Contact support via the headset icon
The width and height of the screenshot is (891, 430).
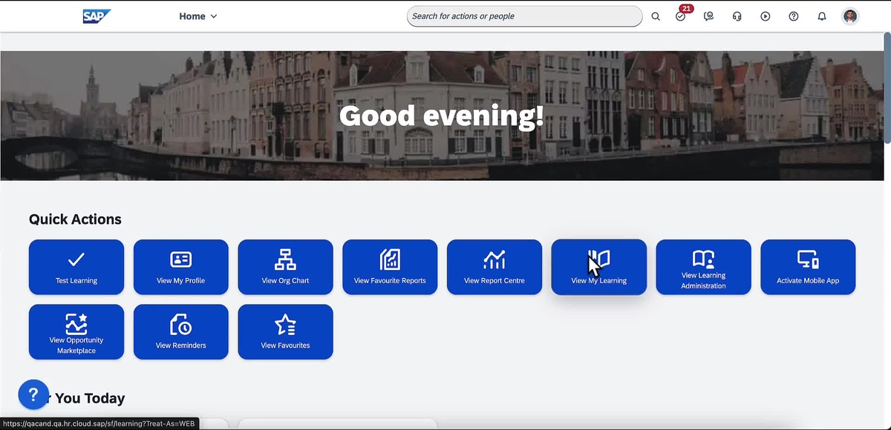(x=737, y=16)
